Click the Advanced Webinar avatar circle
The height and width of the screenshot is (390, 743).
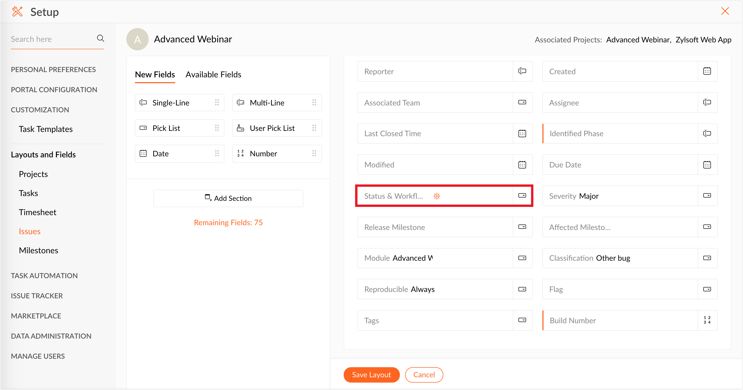(x=138, y=39)
